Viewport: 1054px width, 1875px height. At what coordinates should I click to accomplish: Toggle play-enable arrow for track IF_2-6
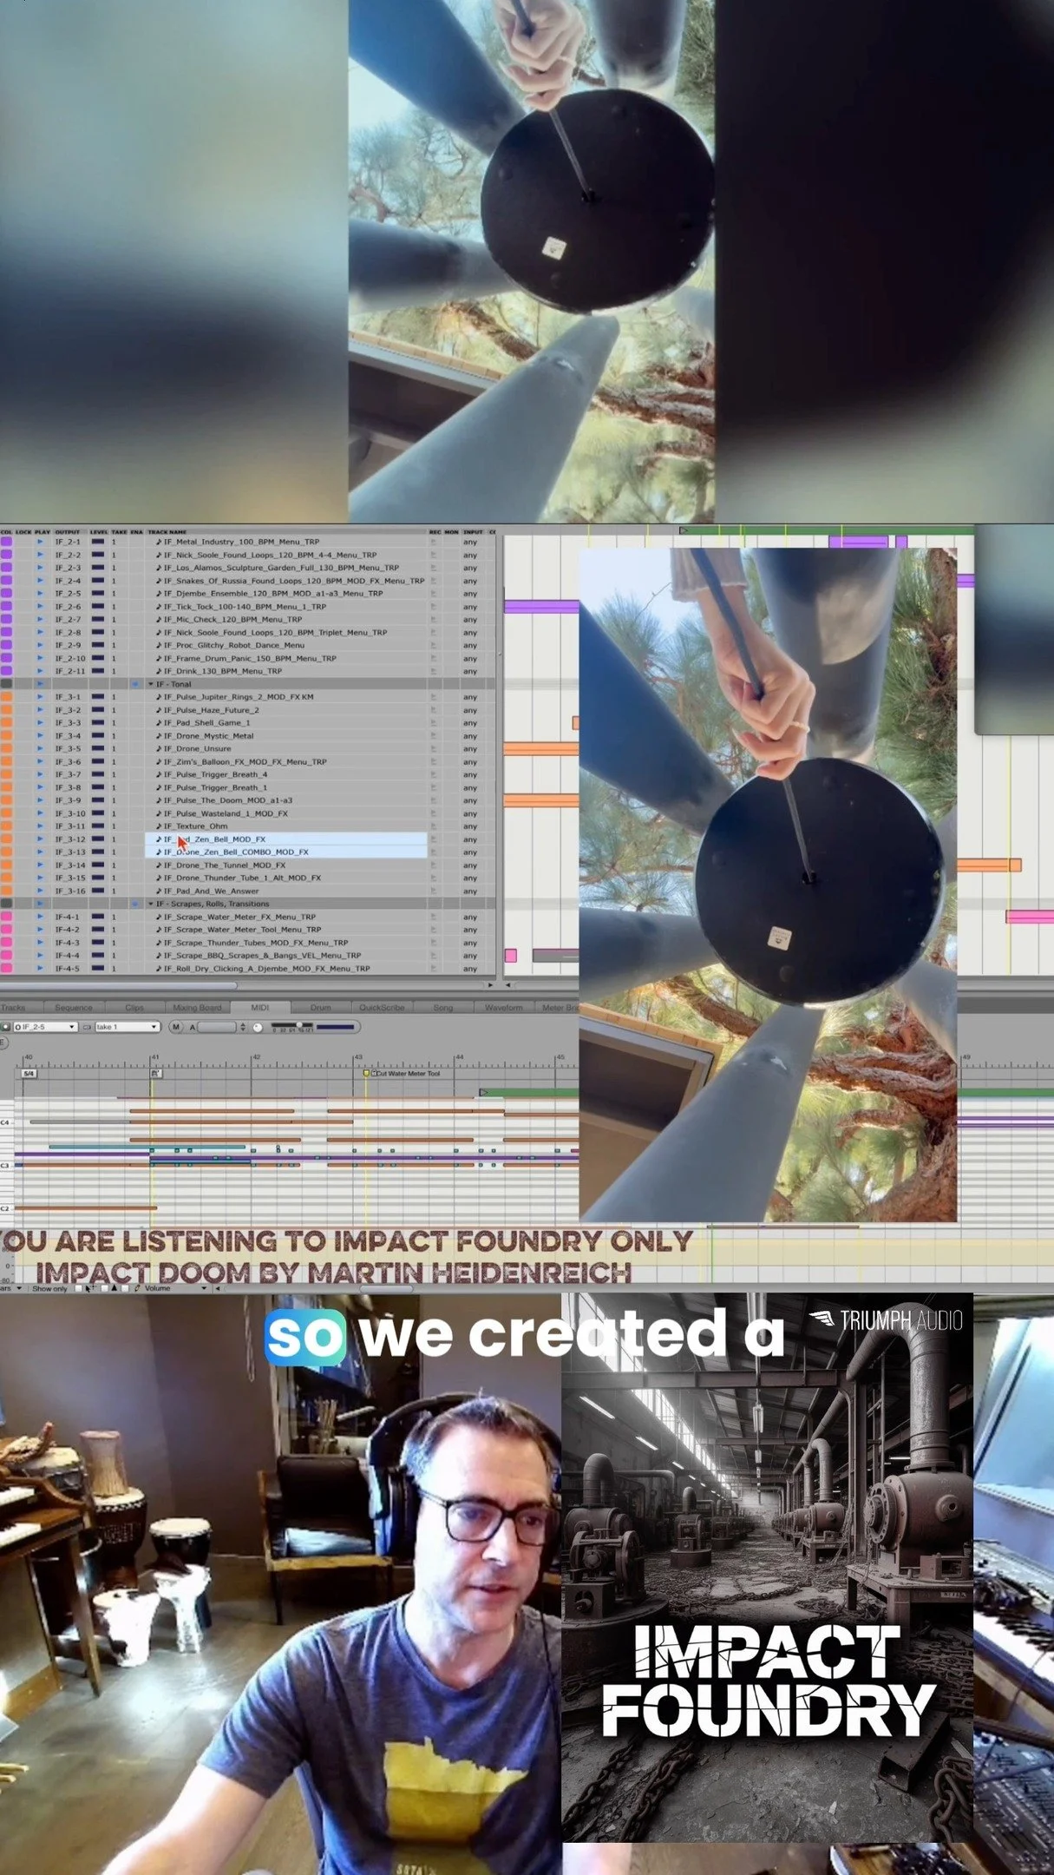(39, 607)
